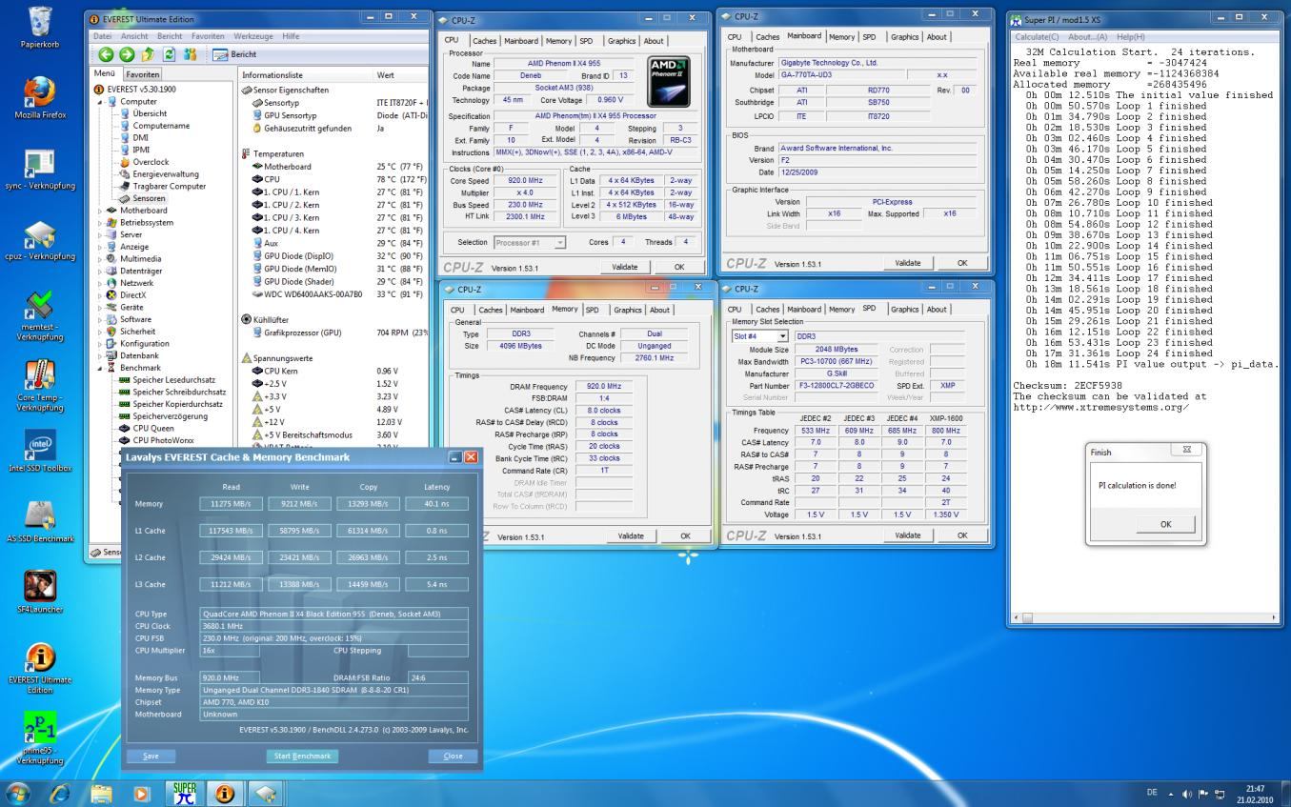Viewport: 1291px width, 807px height.
Task: Open Windows Media Player taskbar icon
Action: 142,792
